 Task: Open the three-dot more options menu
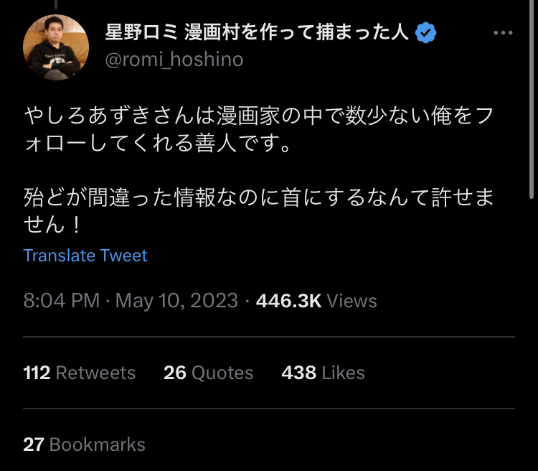(503, 33)
